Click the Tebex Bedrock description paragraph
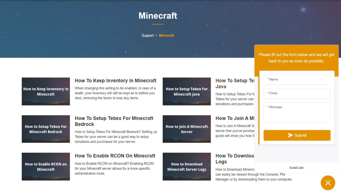This screenshot has height=192, width=341. coord(116,137)
